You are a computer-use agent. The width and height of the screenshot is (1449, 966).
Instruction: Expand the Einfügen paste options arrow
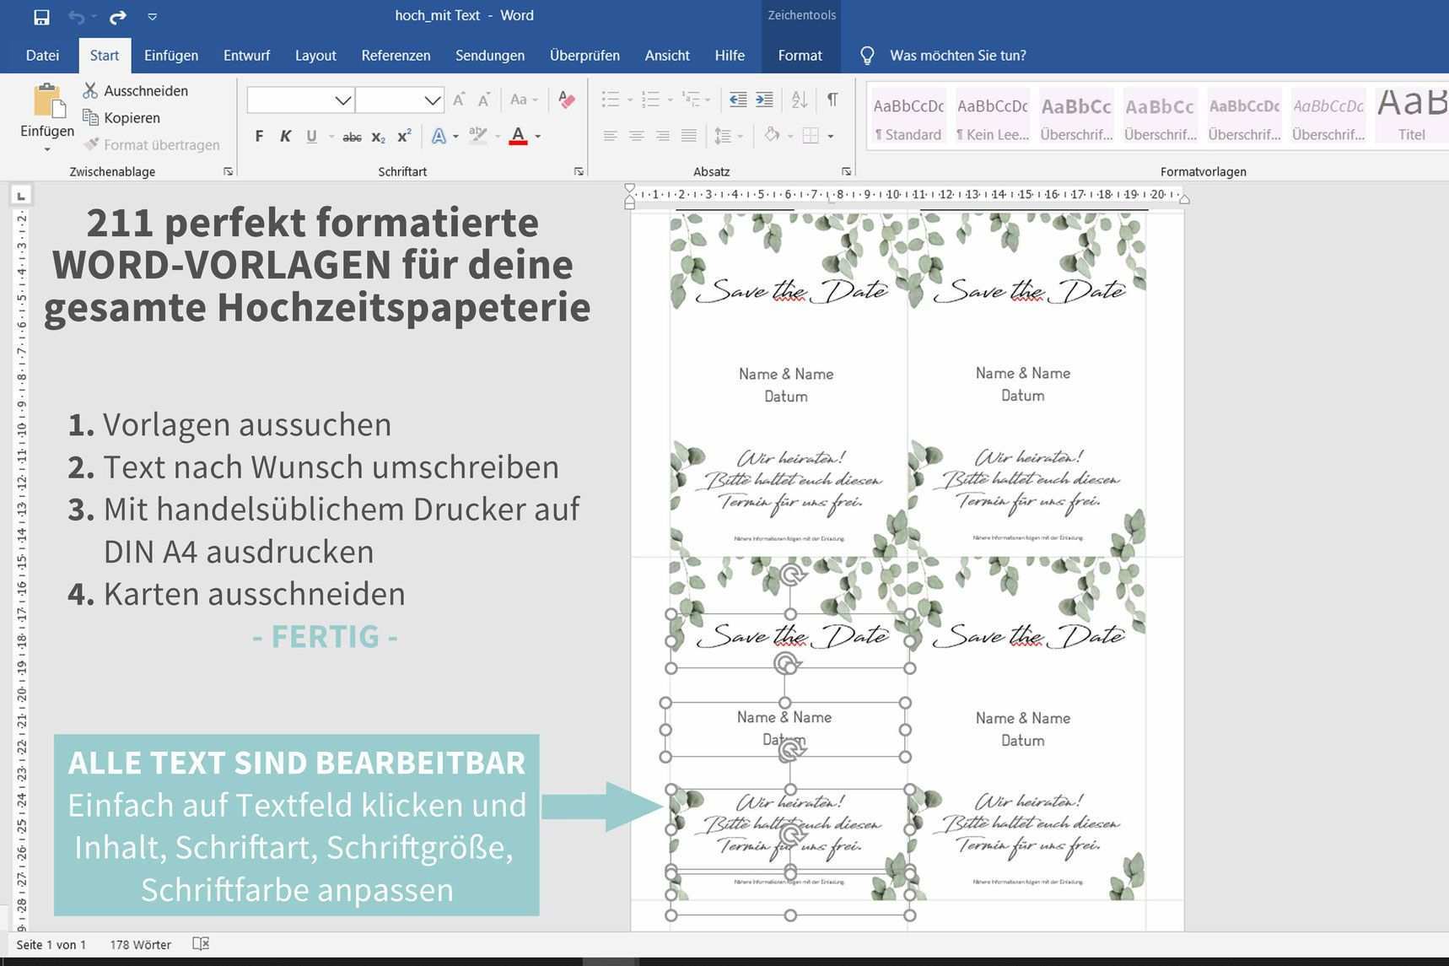point(47,149)
